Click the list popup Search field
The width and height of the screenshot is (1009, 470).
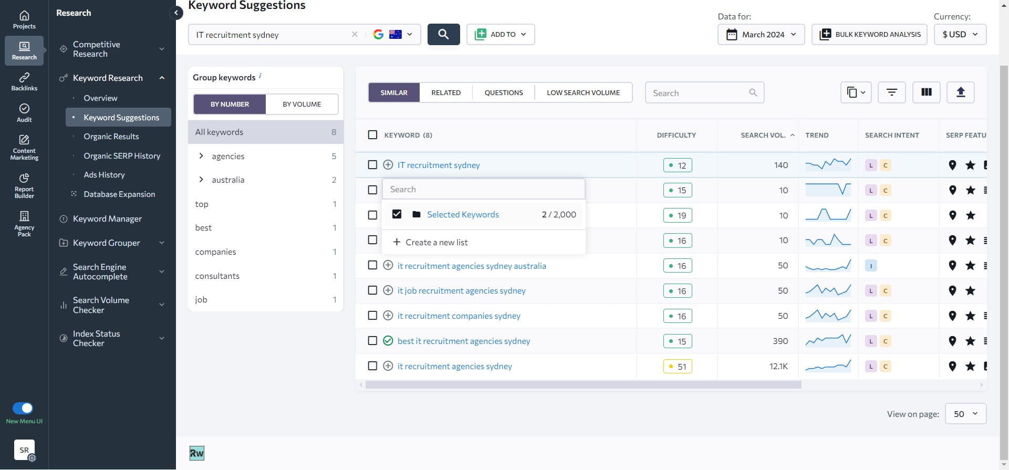[x=483, y=189]
